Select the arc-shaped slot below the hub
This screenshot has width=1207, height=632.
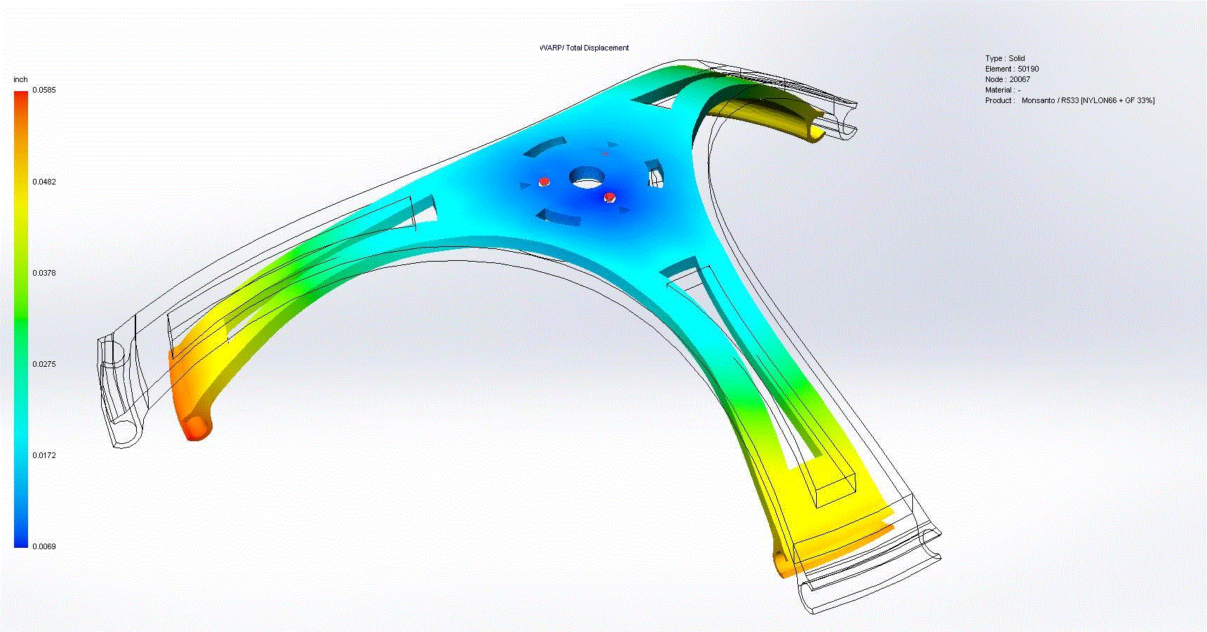click(559, 217)
